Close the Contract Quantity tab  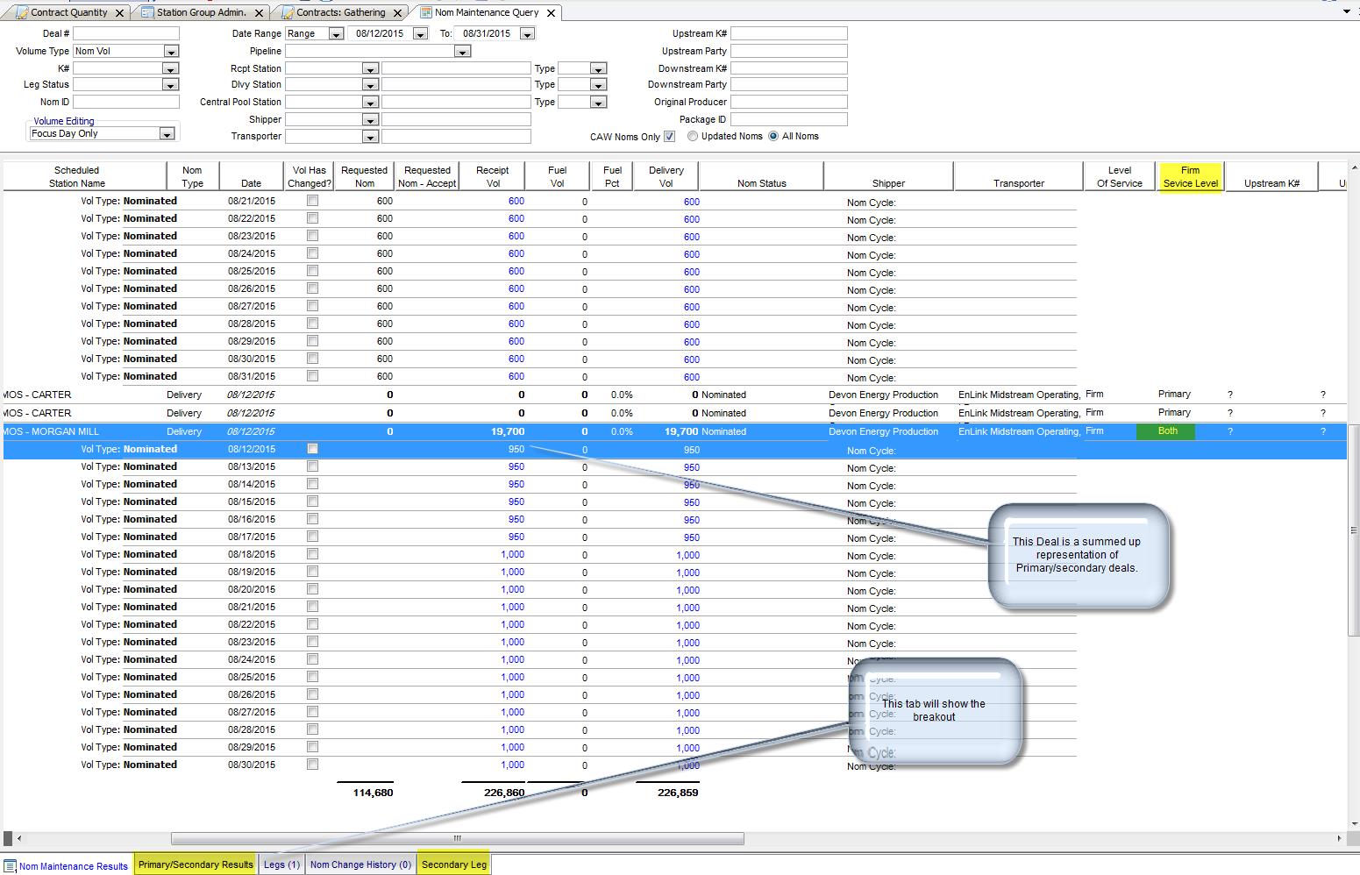pyautogui.click(x=120, y=13)
